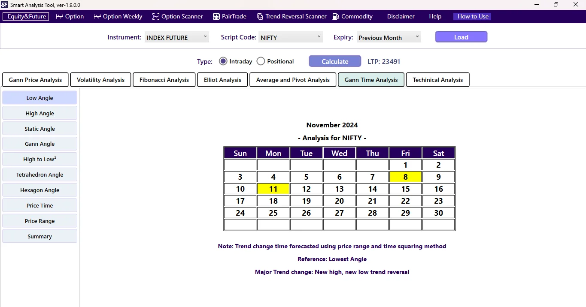Switch to the Gann Price Analysis tab
This screenshot has height=307, width=586.
35,79
